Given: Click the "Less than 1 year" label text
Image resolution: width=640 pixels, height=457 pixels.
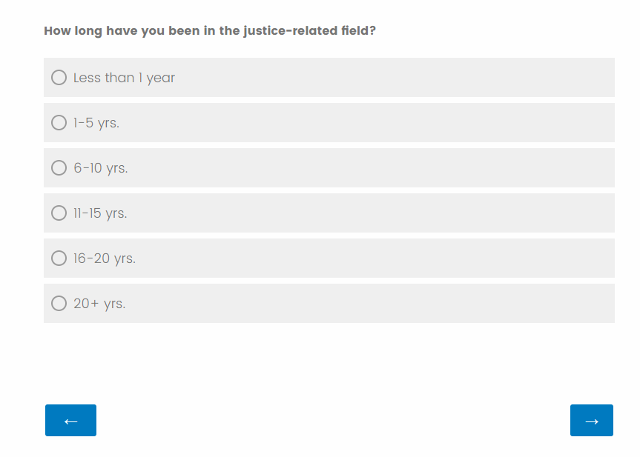Looking at the screenshot, I should click(124, 78).
